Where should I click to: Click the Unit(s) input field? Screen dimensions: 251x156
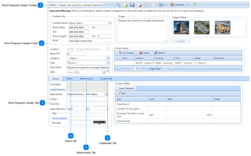(x=87, y=99)
